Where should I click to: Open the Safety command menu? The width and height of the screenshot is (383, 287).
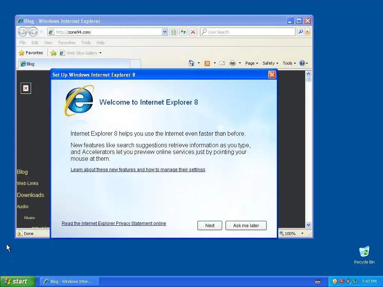pyautogui.click(x=270, y=63)
